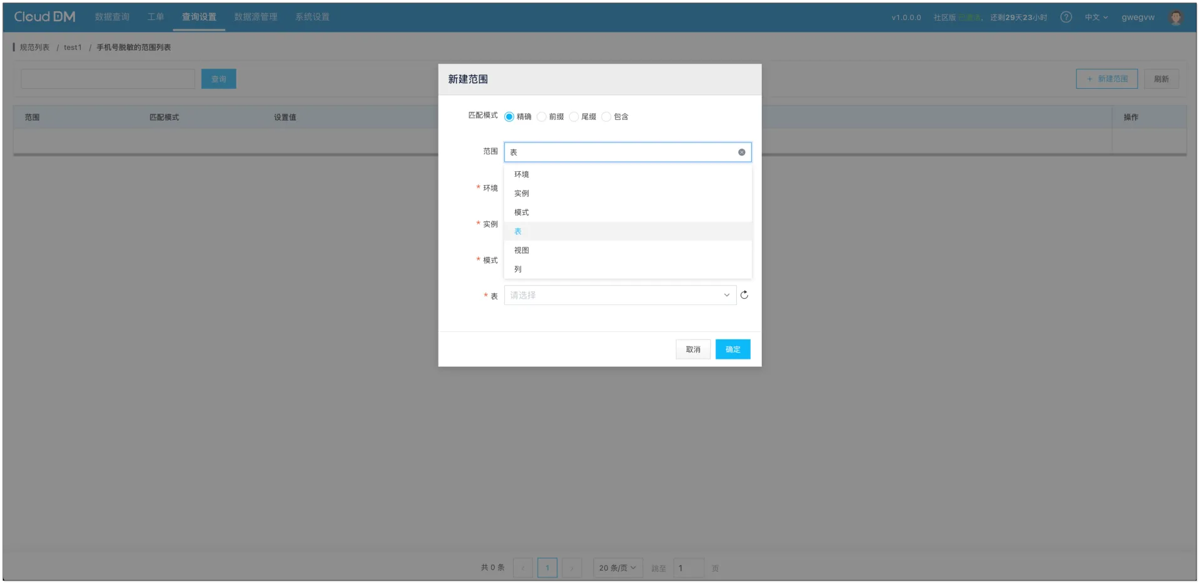Choose 实例 from the range dropdown list

627,193
